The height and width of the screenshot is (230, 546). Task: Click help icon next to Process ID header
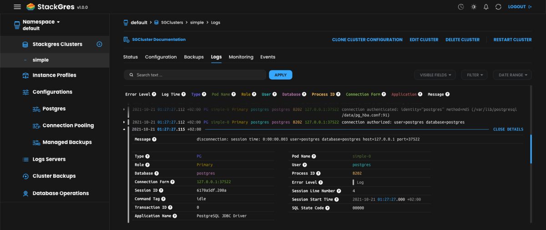pyautogui.click(x=339, y=94)
